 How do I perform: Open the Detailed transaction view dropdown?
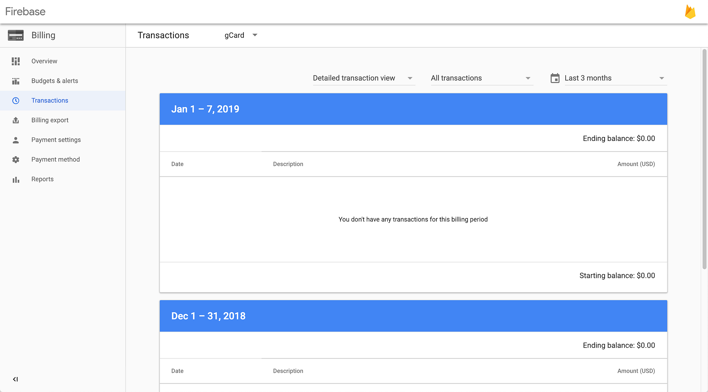364,78
